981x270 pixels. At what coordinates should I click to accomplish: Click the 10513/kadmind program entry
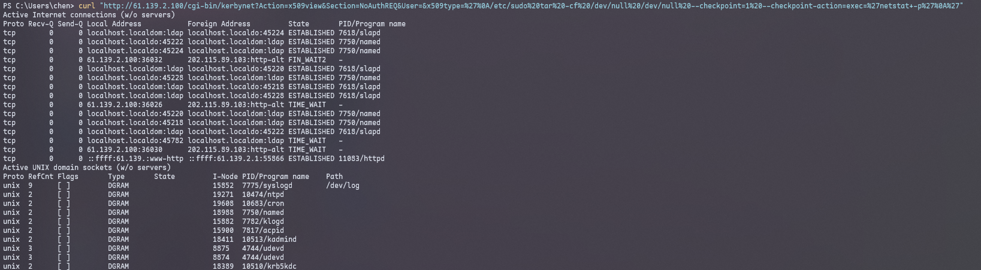(269, 239)
